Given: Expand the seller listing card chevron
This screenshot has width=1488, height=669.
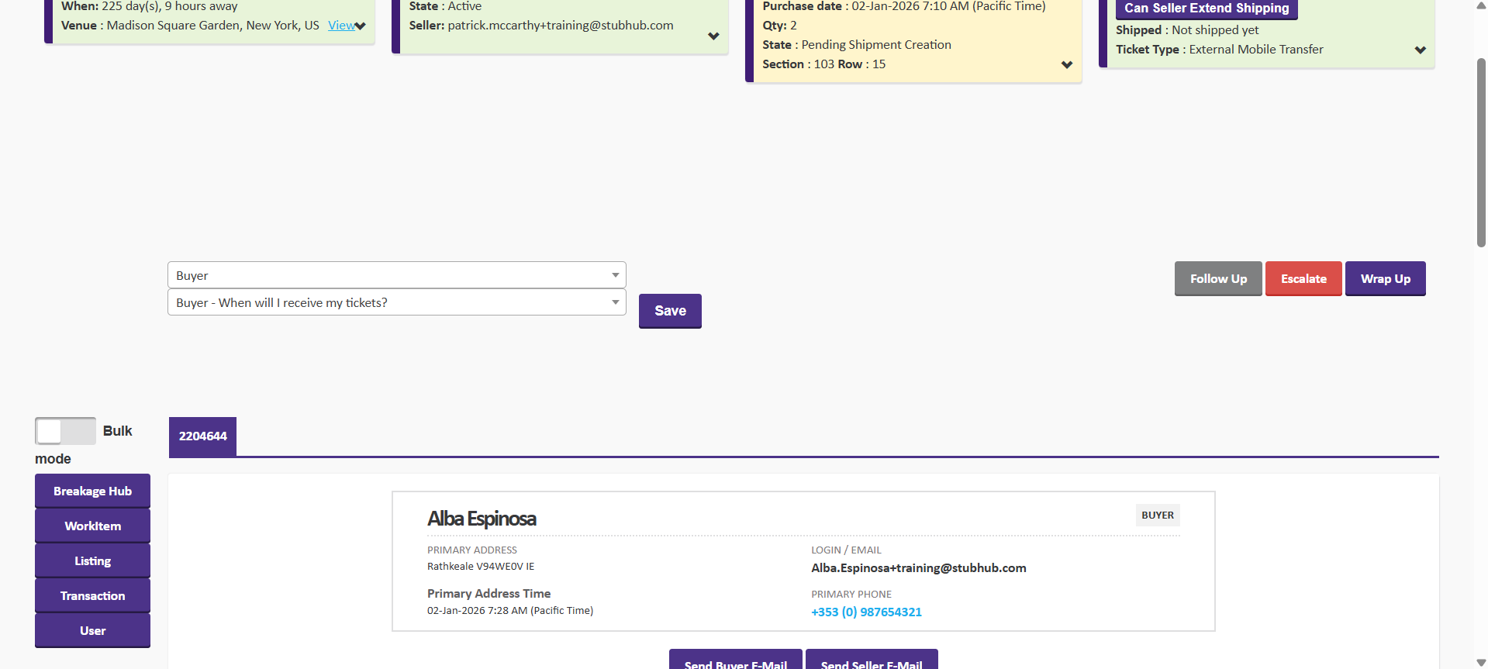Looking at the screenshot, I should pyautogui.click(x=713, y=36).
